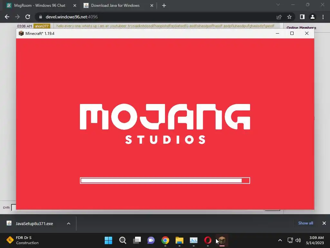330x248 pixels.
Task: Open the network status tray icon
Action: tap(290, 240)
